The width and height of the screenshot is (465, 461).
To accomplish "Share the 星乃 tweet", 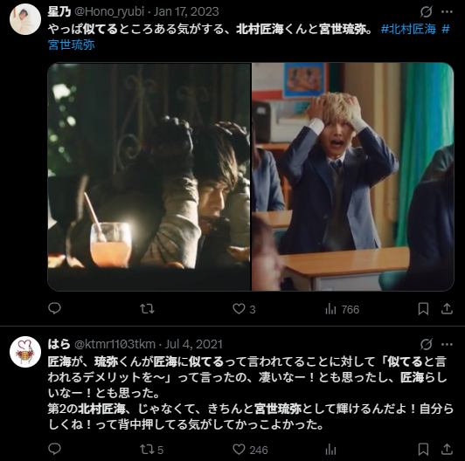I will click(x=447, y=309).
